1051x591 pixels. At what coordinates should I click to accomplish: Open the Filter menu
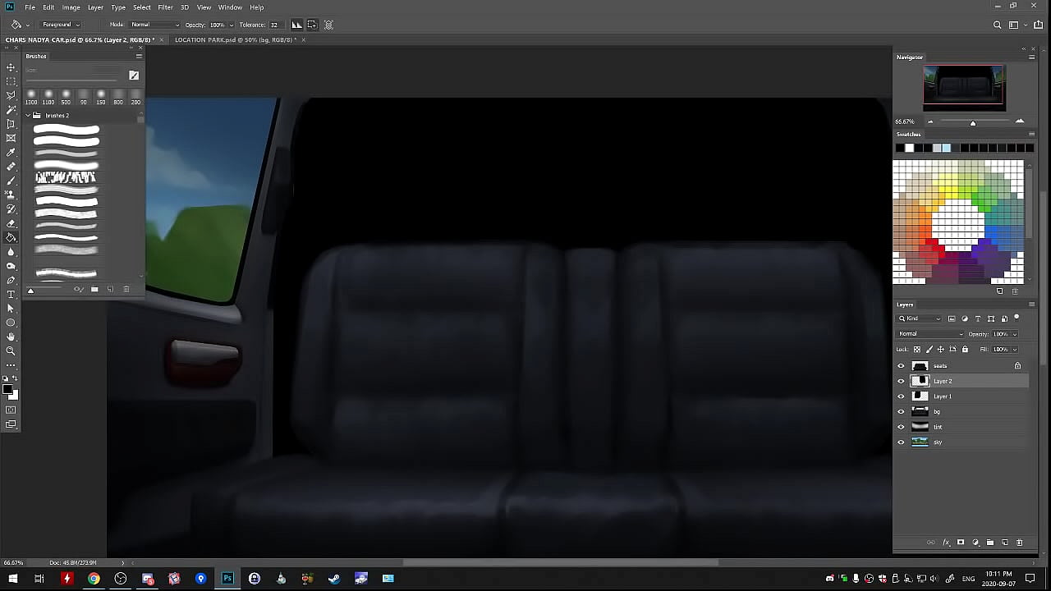165,7
